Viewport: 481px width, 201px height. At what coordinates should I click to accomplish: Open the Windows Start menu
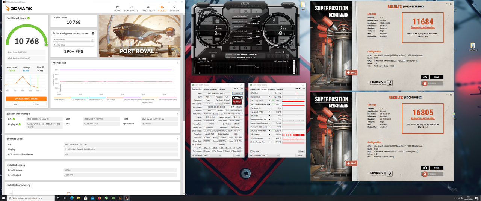tap(3, 198)
